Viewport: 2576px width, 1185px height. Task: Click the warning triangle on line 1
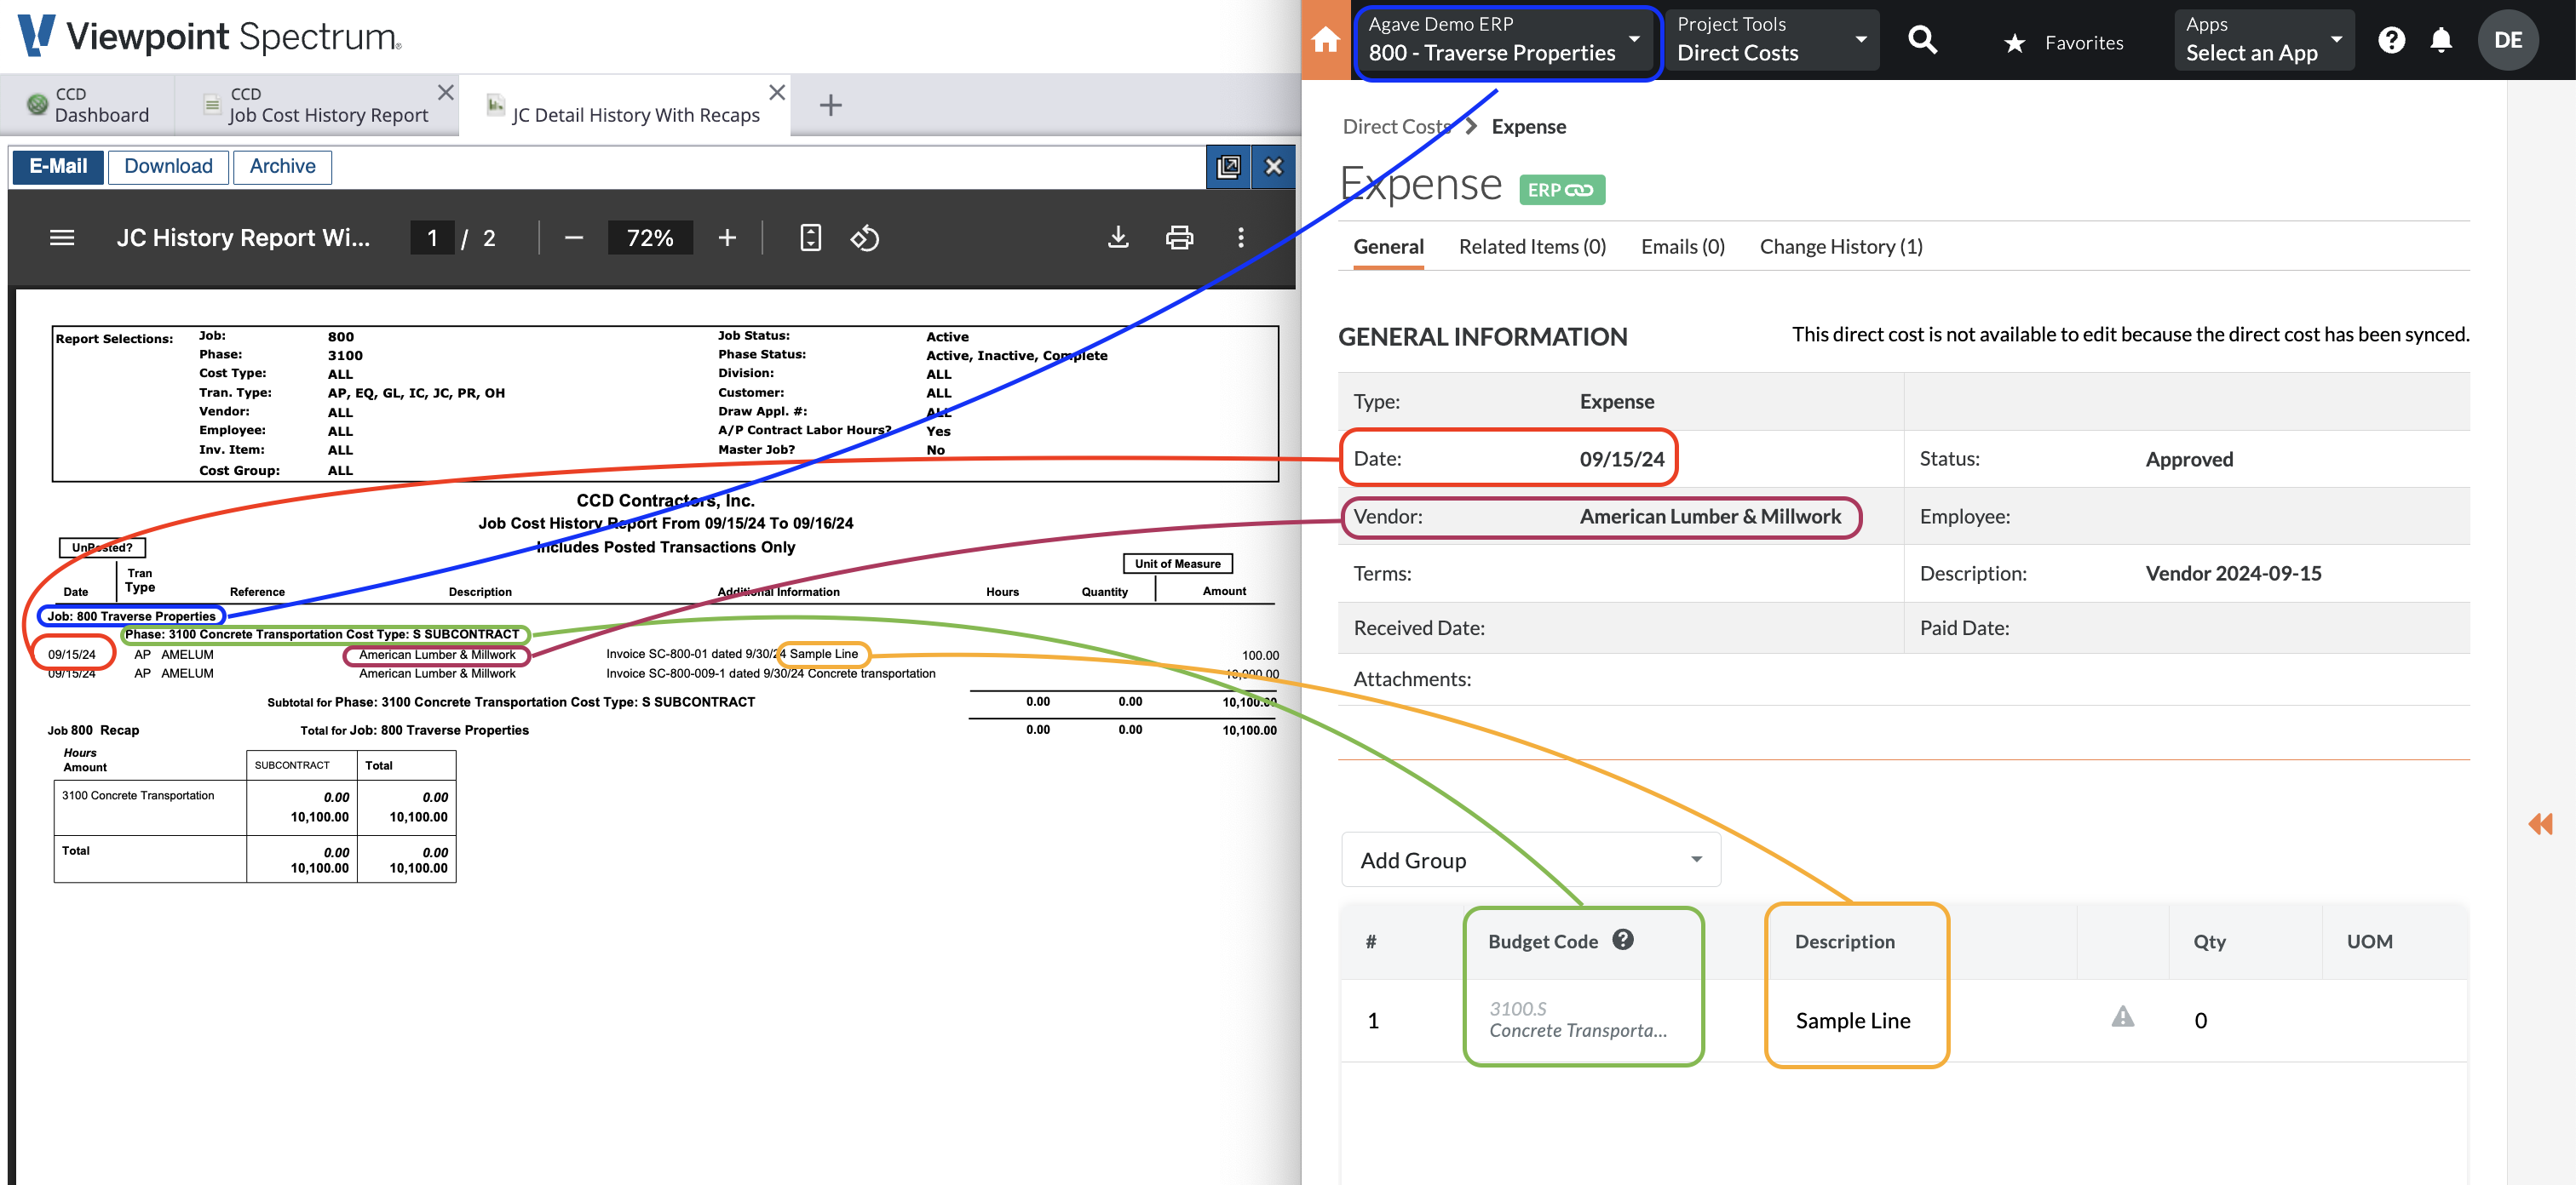[2122, 1017]
